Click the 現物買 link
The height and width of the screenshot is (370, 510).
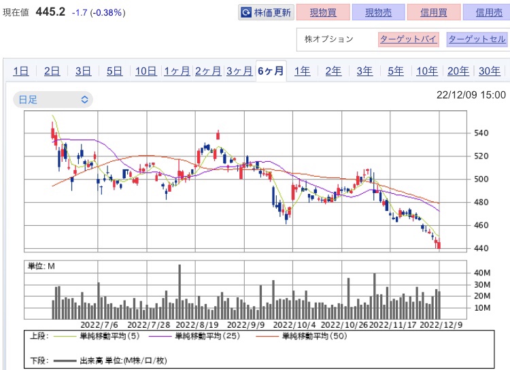(323, 12)
